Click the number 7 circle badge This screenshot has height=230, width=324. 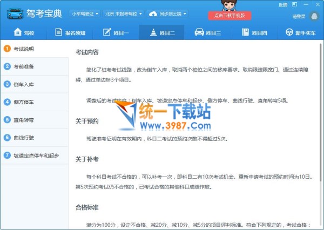click(7, 155)
